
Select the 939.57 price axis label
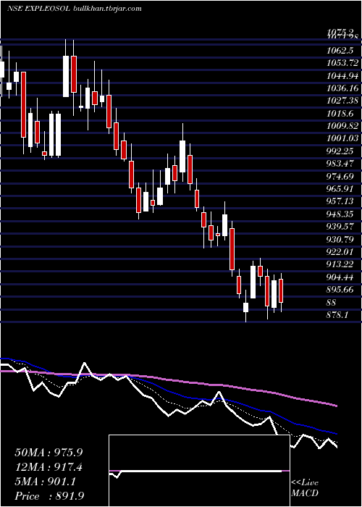[x=340, y=226]
